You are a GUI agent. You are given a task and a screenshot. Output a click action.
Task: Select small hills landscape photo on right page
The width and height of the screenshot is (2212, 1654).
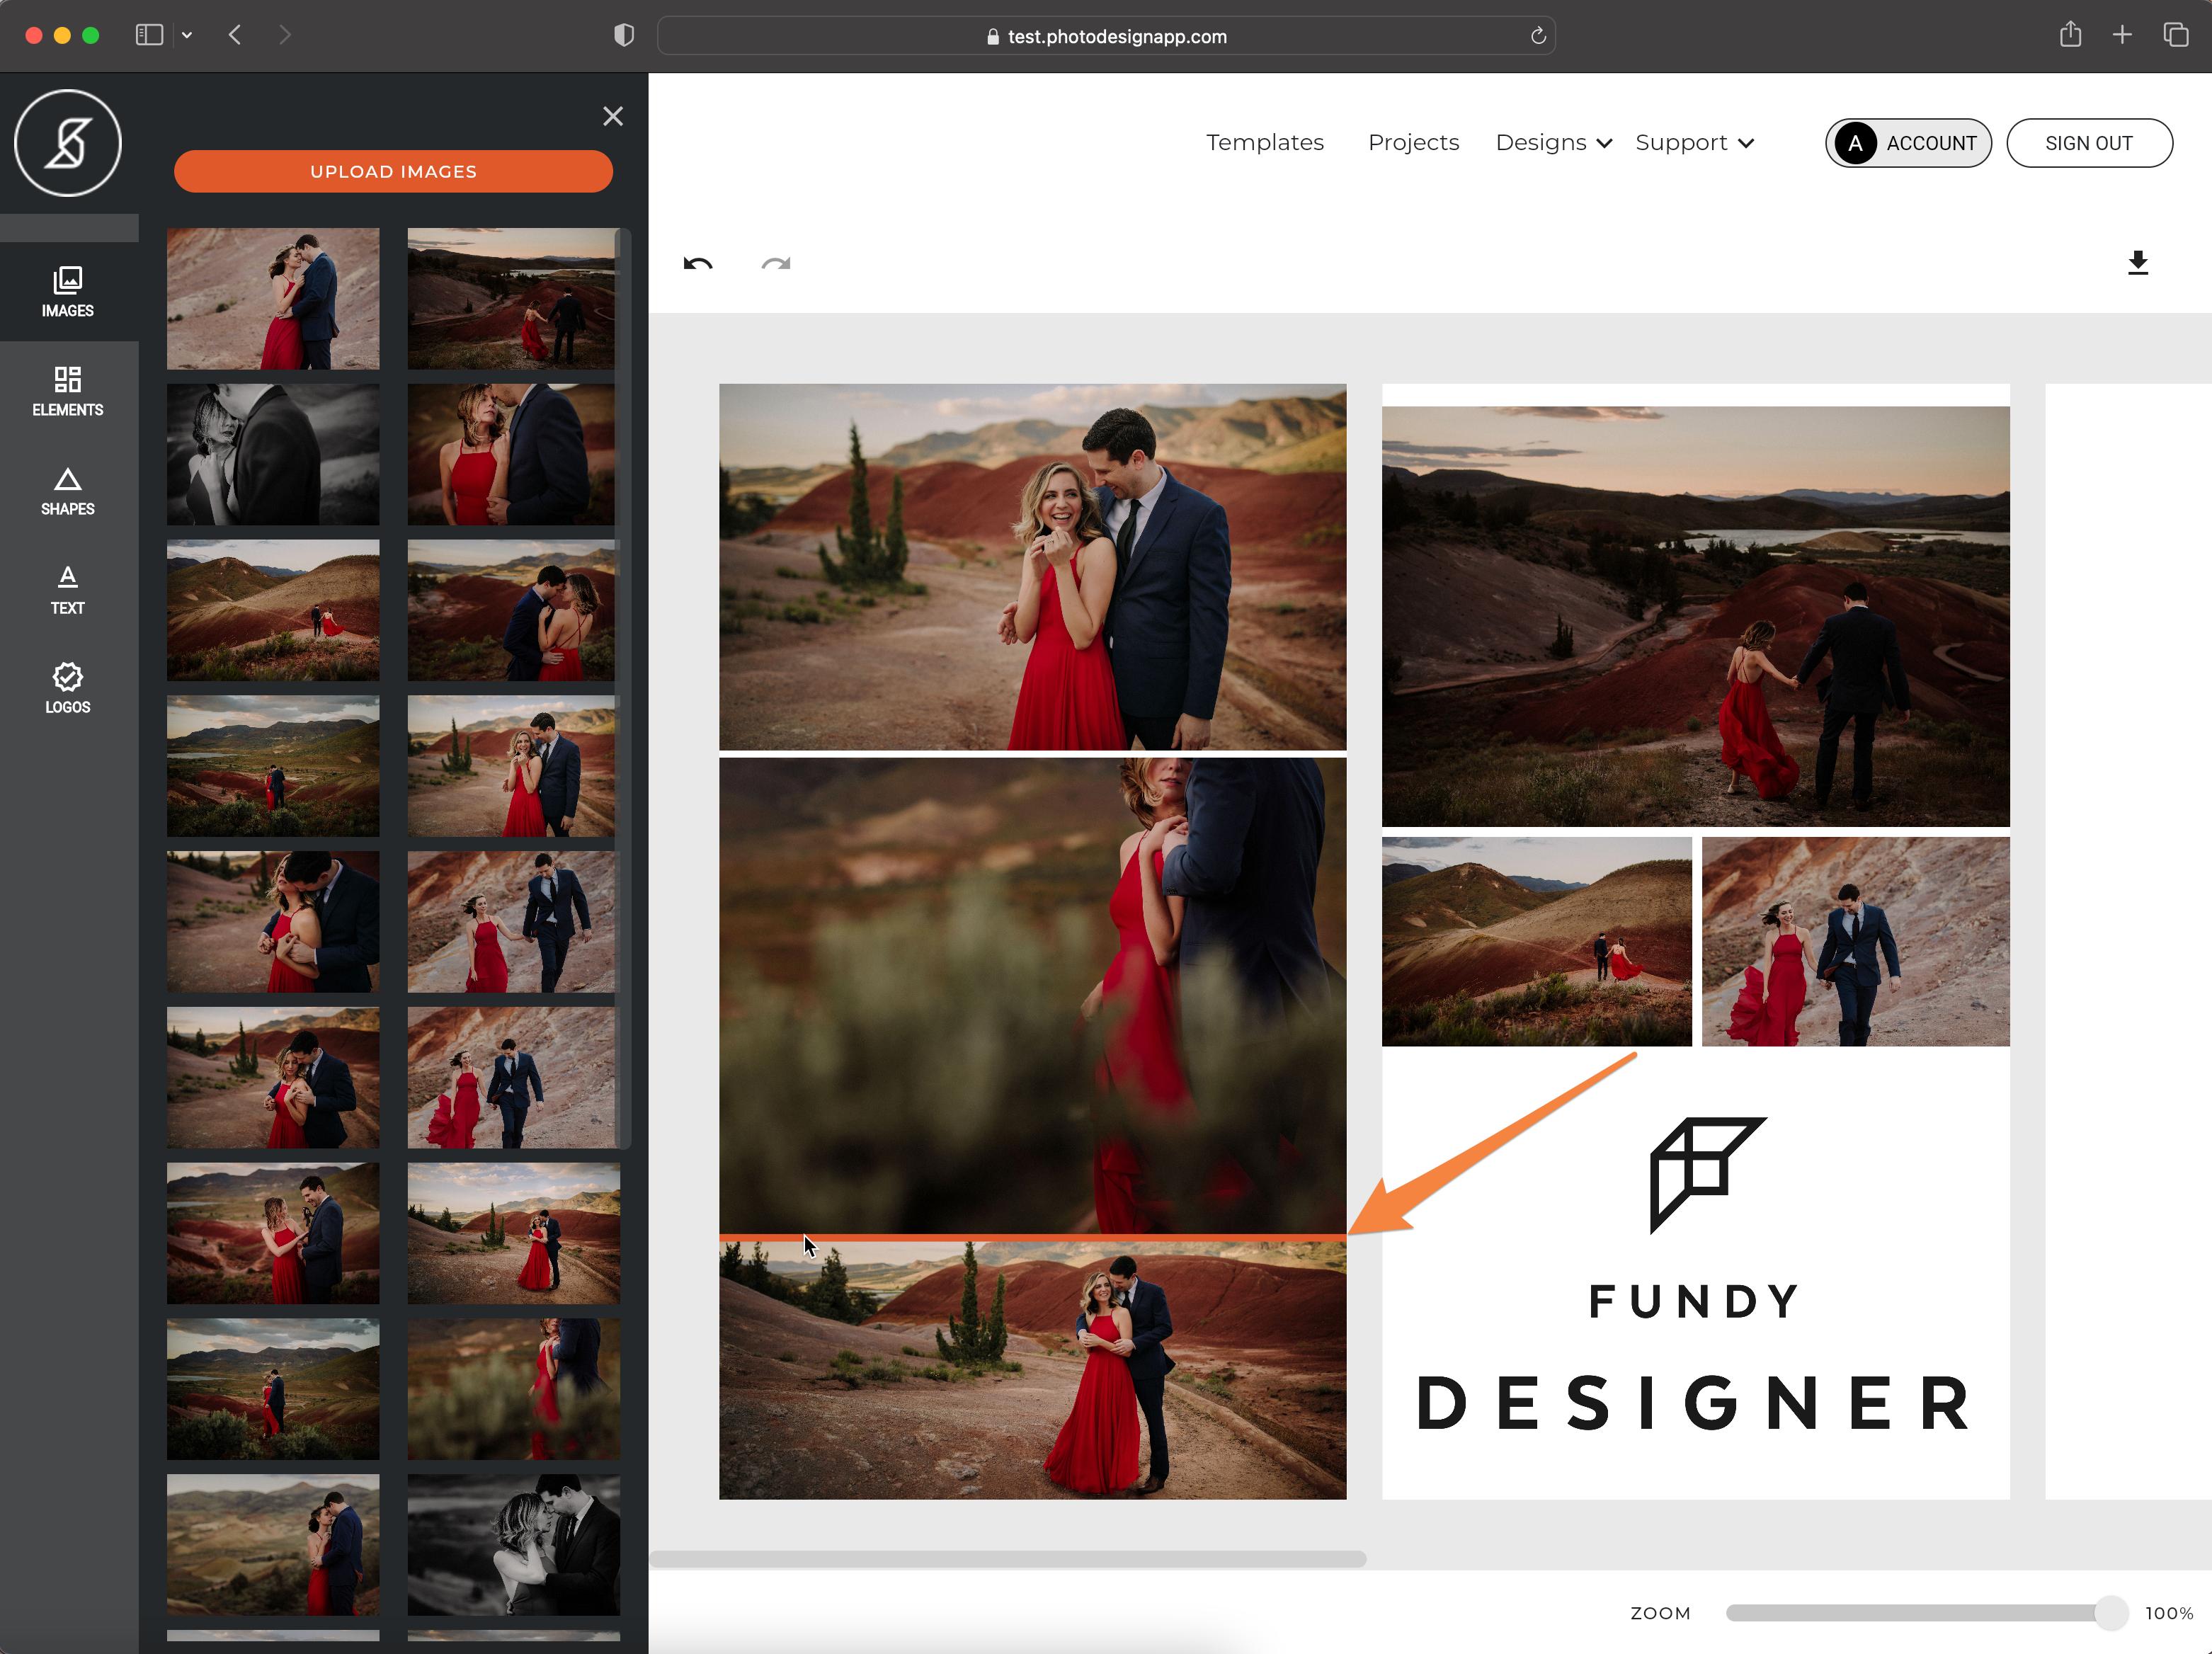point(1536,941)
